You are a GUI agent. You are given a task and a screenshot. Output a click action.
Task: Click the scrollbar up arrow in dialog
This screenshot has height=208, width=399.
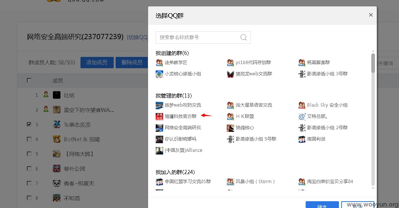pos(373,51)
